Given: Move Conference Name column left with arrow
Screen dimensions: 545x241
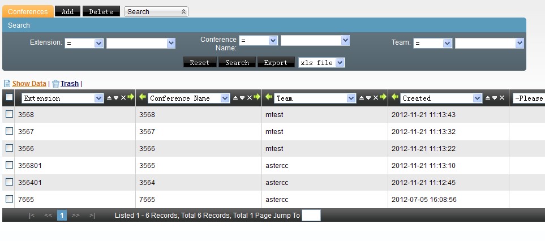Looking at the screenshot, I should pyautogui.click(x=142, y=98).
